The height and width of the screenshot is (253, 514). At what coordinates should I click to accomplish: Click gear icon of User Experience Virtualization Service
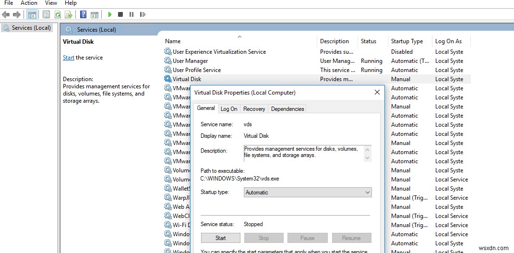168,51
